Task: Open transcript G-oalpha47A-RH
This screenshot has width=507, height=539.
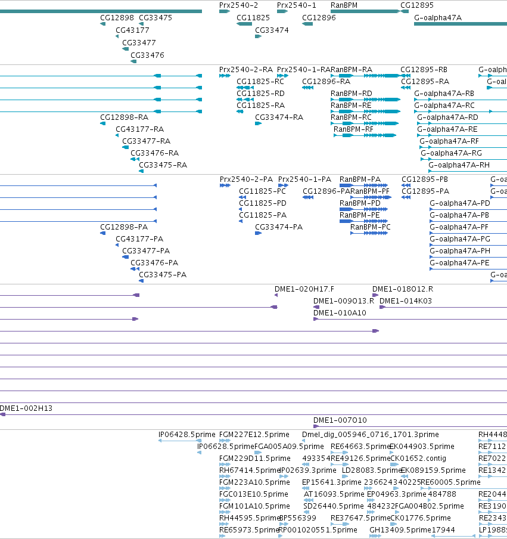Action: point(459,165)
